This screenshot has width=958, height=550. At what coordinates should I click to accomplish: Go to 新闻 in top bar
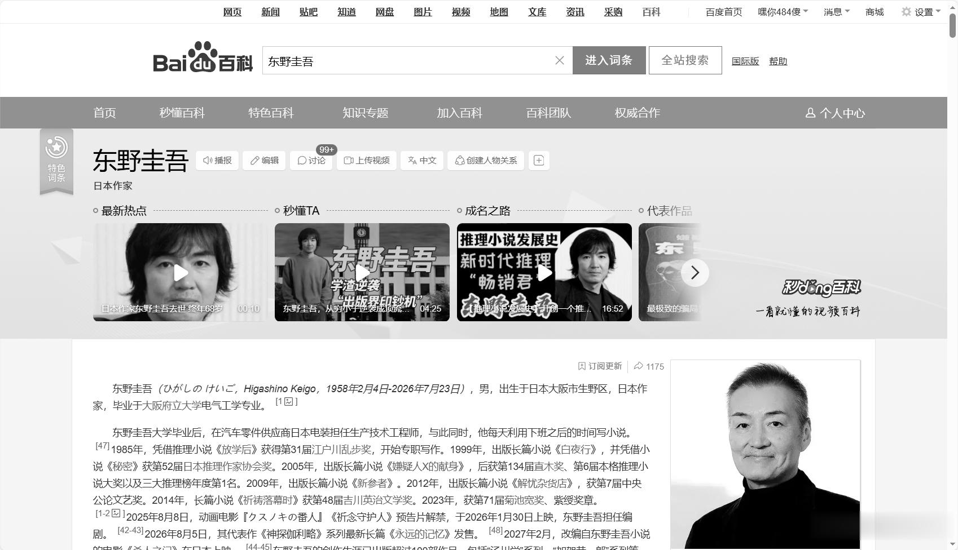270,12
